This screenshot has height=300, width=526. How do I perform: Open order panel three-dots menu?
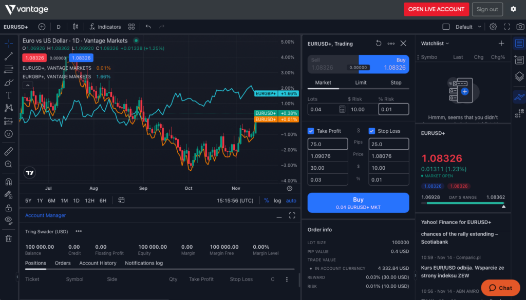click(391, 44)
